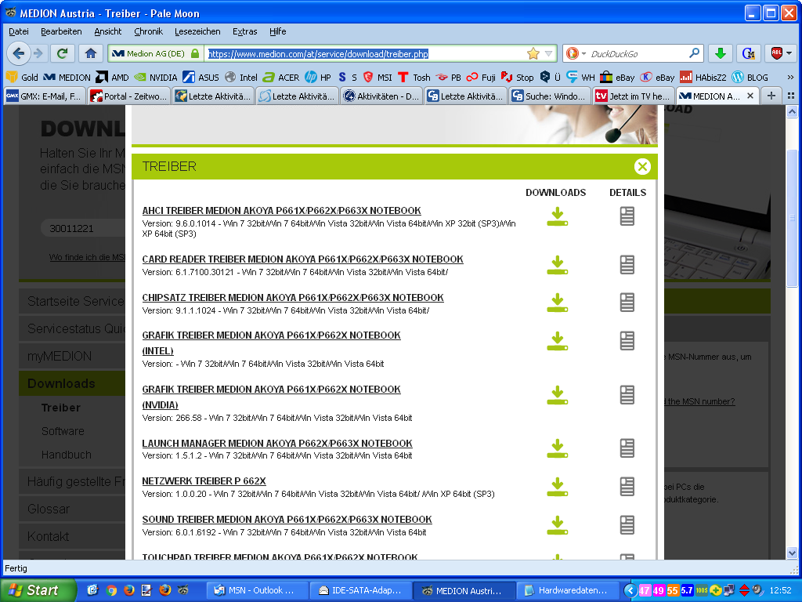Open the Chronik menu
The height and width of the screenshot is (602, 802).
click(148, 31)
